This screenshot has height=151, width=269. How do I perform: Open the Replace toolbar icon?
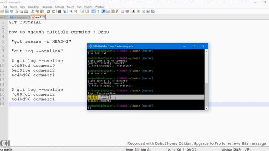point(64,11)
